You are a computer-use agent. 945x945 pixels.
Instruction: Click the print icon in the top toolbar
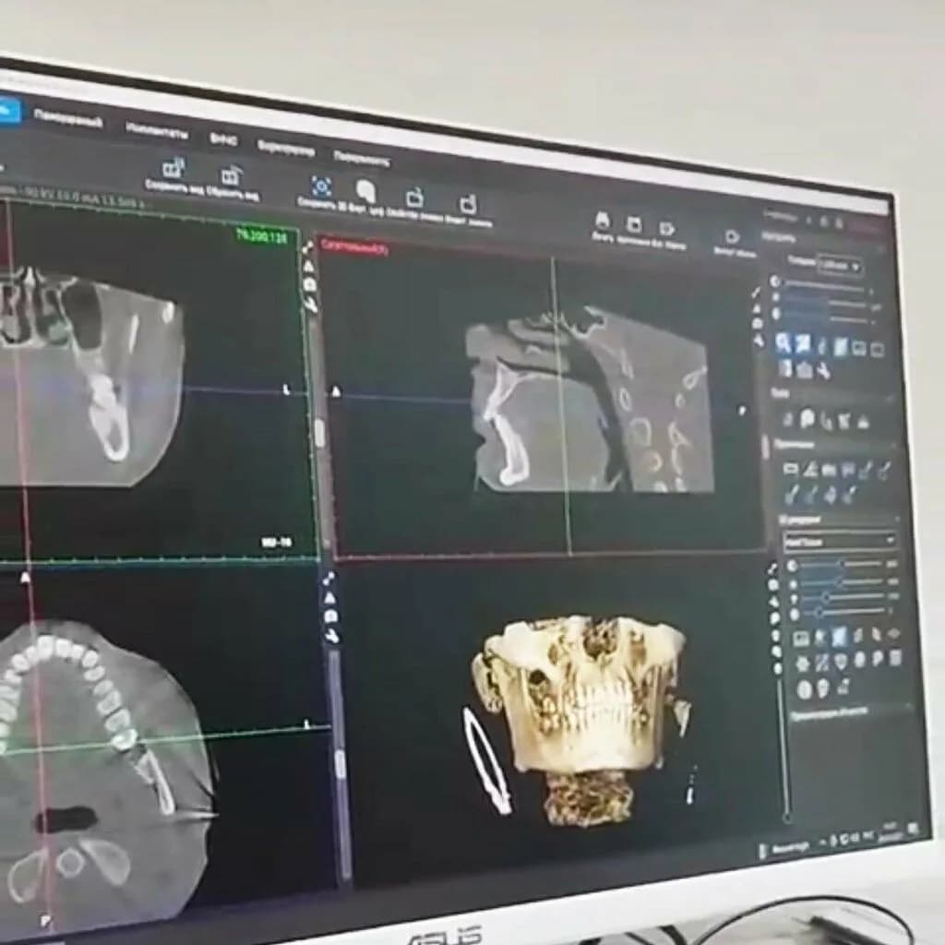pos(602,221)
